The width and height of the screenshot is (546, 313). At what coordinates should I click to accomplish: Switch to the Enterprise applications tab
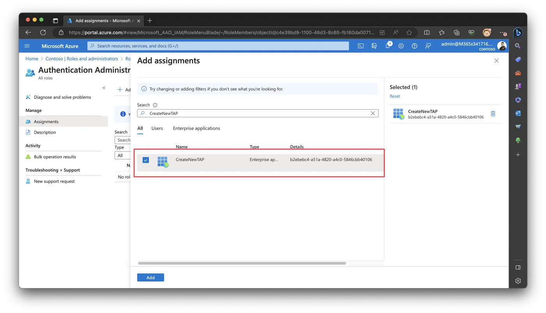[197, 128]
